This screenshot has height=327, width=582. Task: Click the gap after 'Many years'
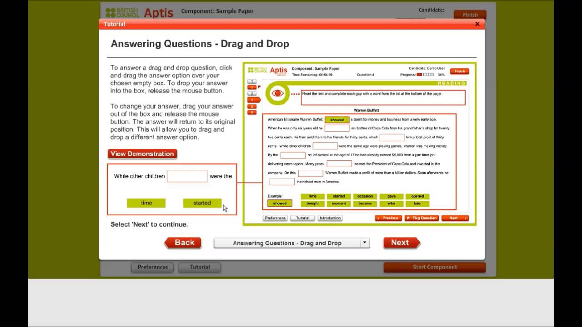pyautogui.click(x=339, y=163)
